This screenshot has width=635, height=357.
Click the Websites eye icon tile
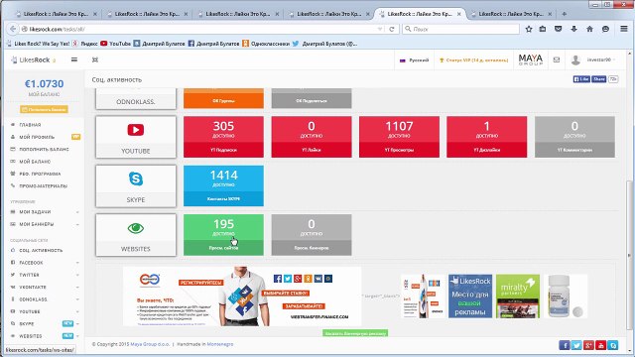[x=136, y=235]
